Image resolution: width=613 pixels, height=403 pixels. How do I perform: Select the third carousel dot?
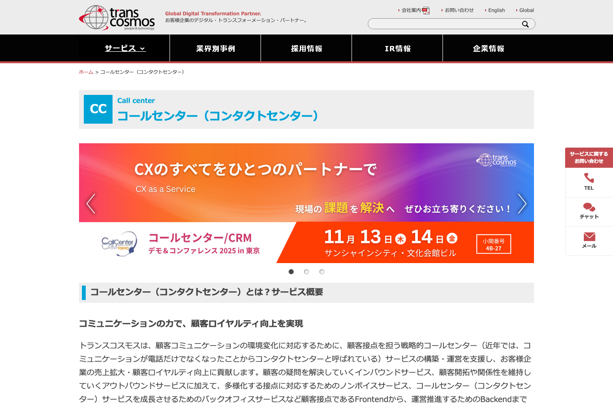[322, 272]
